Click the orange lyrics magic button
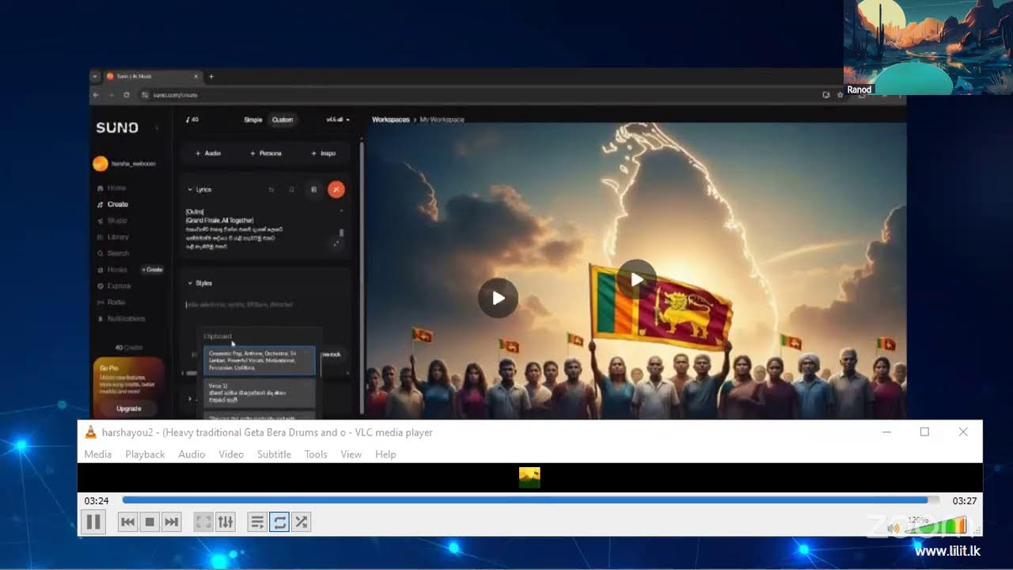The image size is (1013, 570). 336,189
